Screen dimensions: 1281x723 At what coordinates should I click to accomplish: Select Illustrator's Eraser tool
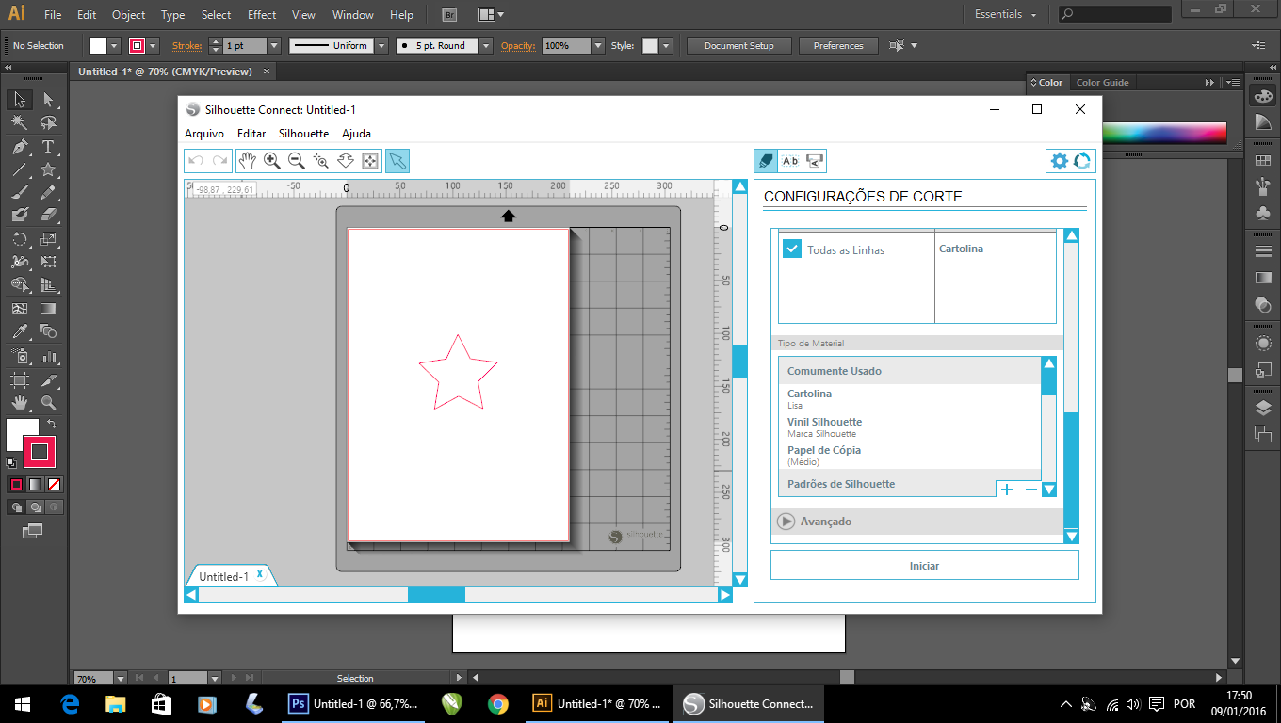tap(48, 215)
